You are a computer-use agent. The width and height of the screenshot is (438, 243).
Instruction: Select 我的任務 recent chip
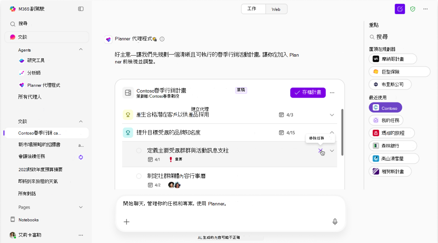[x=386, y=120]
